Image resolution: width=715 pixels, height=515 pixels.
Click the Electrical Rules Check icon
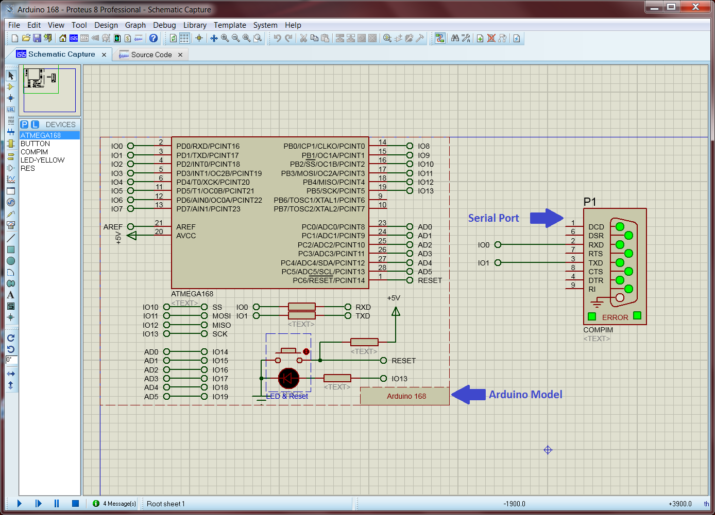517,38
